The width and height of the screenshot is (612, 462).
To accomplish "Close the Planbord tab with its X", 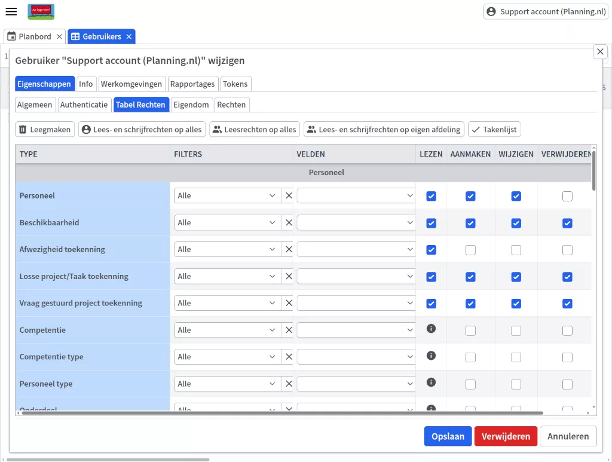I will (x=59, y=36).
